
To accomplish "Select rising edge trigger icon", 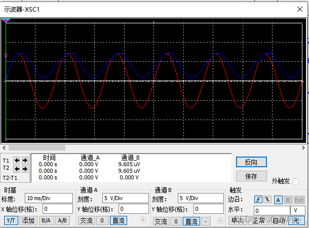I will point(258,200).
